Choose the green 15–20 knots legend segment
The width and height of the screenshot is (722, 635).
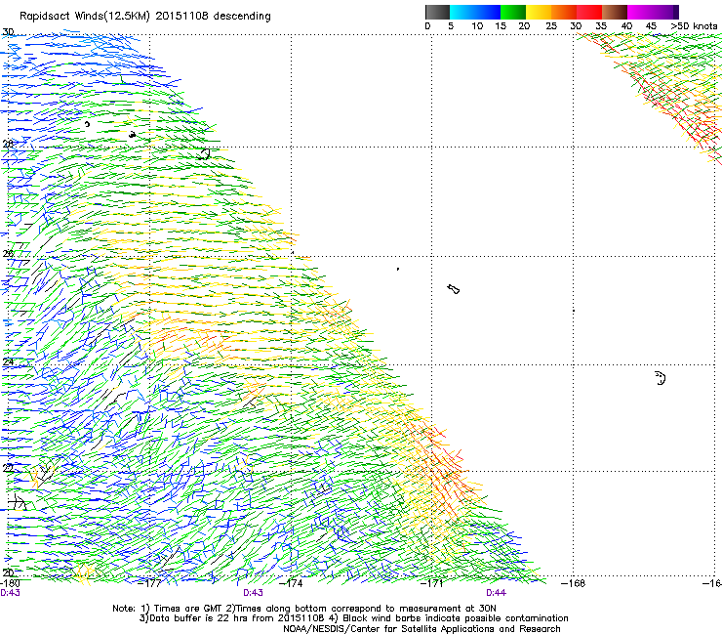pos(513,12)
